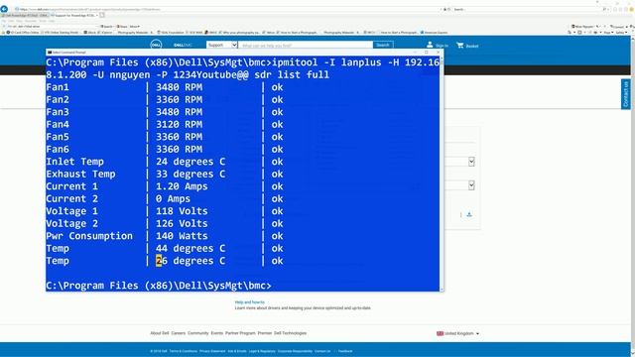Switch to the first Dell PowerEdge browser tab
Viewport: 635px width, 357px height.
[x=25, y=15]
